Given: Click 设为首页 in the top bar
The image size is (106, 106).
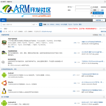Looking at the screenshot, I should 3,2.
